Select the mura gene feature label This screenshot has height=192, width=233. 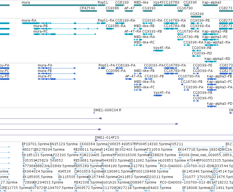pos(26,2)
